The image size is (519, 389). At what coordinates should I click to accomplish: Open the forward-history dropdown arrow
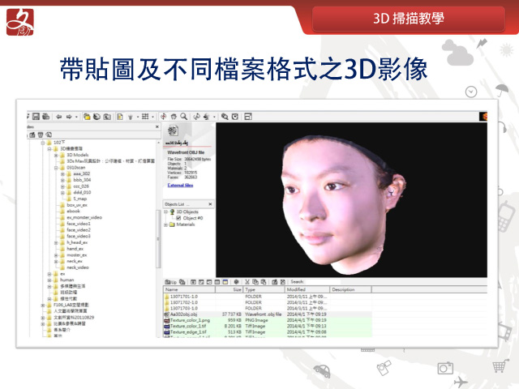click(x=76, y=117)
